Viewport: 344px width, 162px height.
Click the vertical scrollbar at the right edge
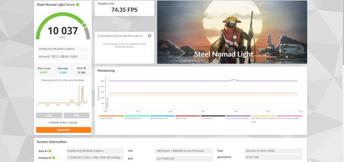[x=343, y=33]
